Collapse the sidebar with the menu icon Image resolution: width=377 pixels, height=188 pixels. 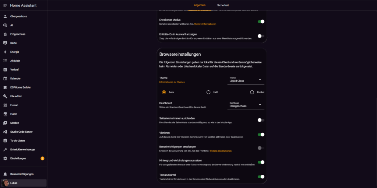pos(5,5)
